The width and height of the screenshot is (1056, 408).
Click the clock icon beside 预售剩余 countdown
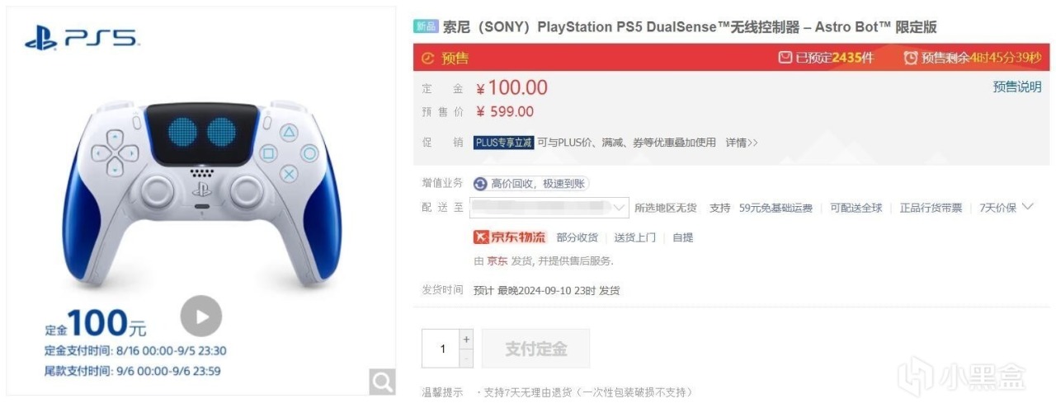[x=911, y=58]
